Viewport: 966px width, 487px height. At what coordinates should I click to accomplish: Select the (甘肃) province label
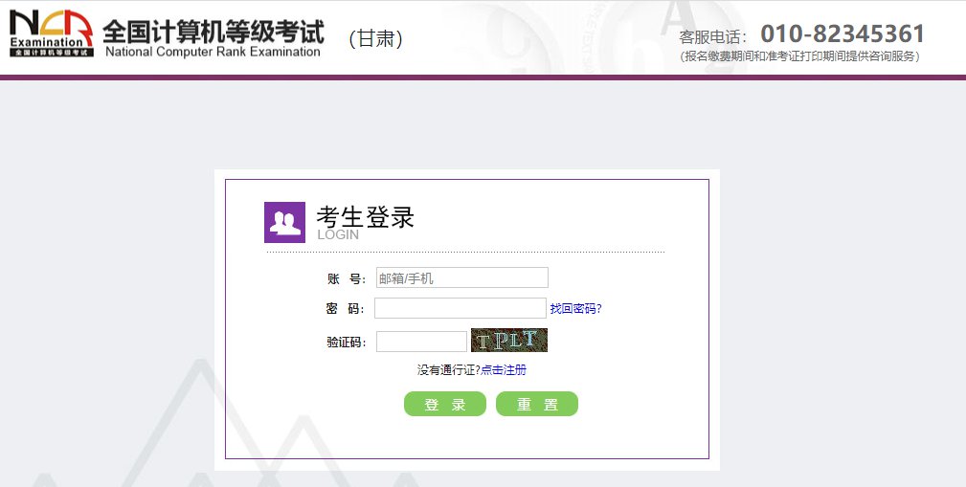(x=375, y=38)
